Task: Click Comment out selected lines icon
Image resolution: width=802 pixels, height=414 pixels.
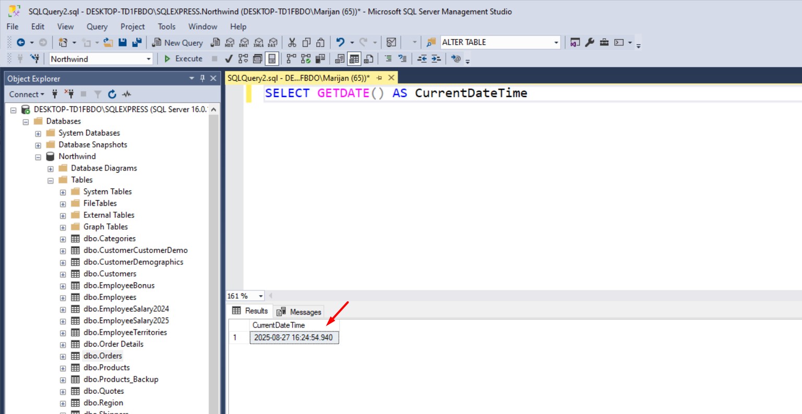Action: point(388,59)
